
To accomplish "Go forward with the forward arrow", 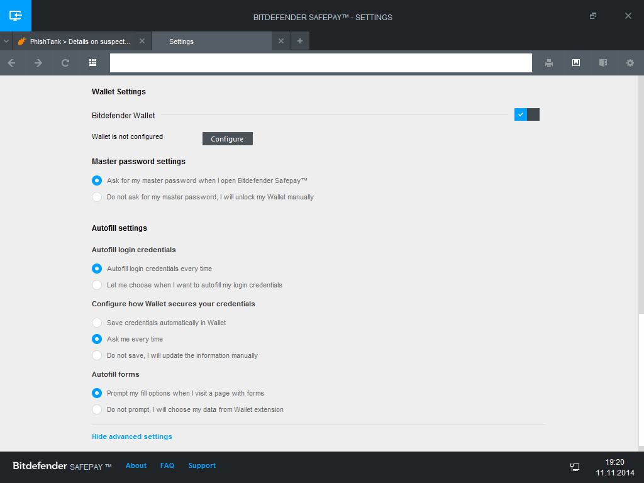I will pos(38,63).
